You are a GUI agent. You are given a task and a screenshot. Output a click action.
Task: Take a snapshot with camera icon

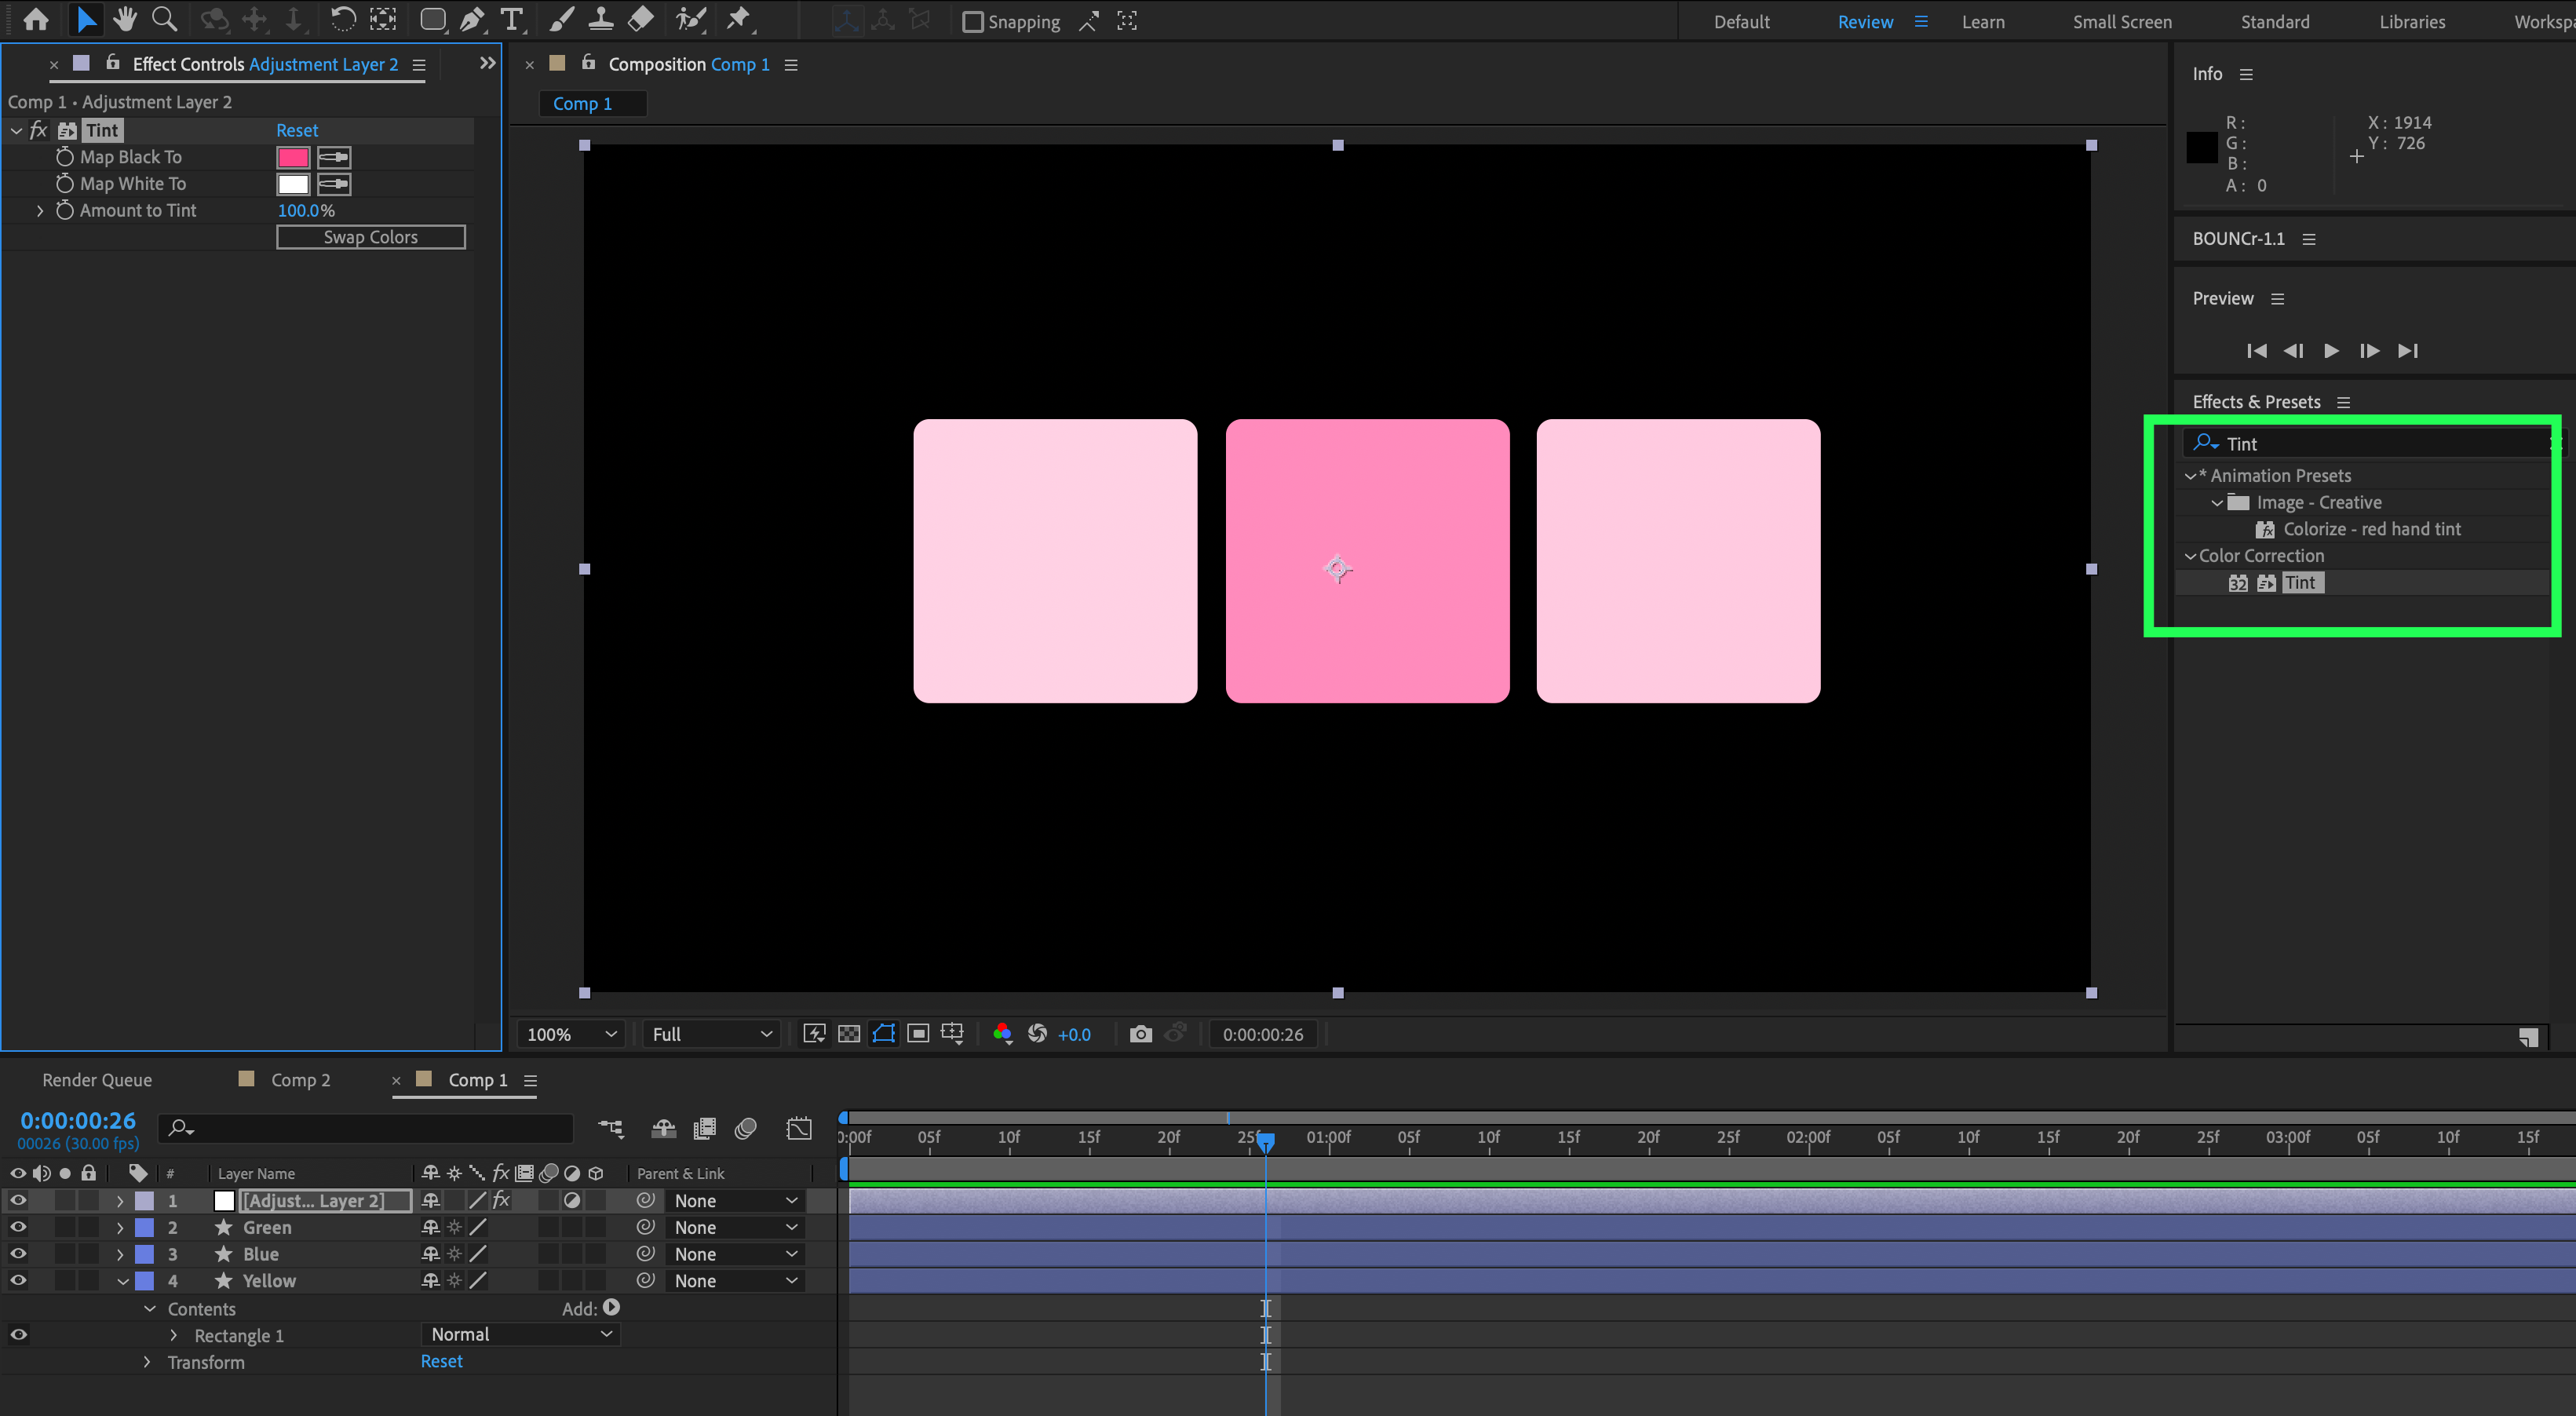click(1140, 1034)
